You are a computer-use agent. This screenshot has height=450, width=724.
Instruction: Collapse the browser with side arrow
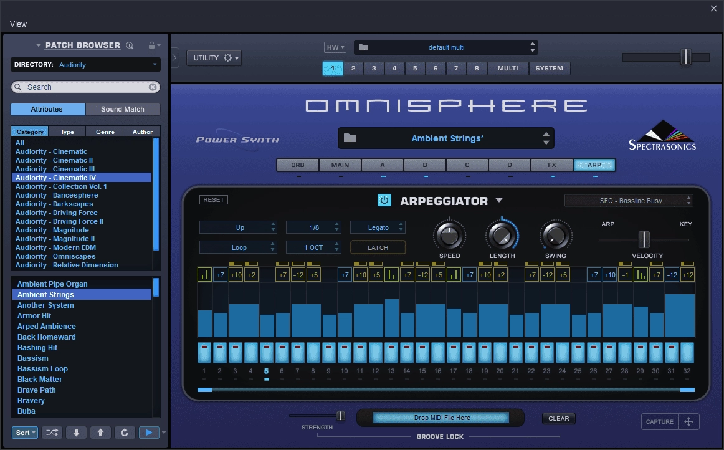pos(174,58)
